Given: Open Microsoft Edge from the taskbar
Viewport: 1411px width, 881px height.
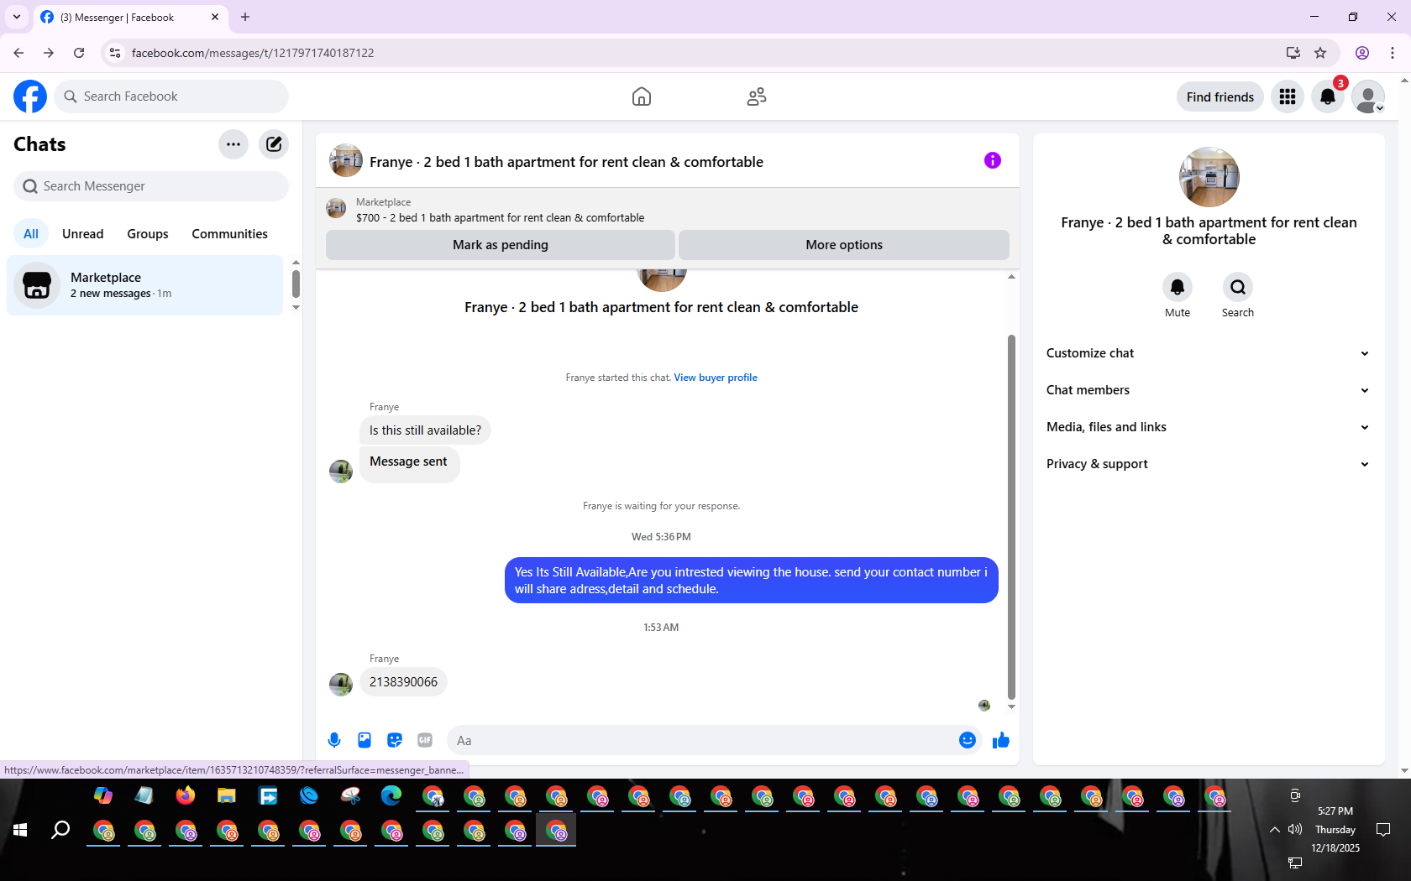Looking at the screenshot, I should point(391,795).
